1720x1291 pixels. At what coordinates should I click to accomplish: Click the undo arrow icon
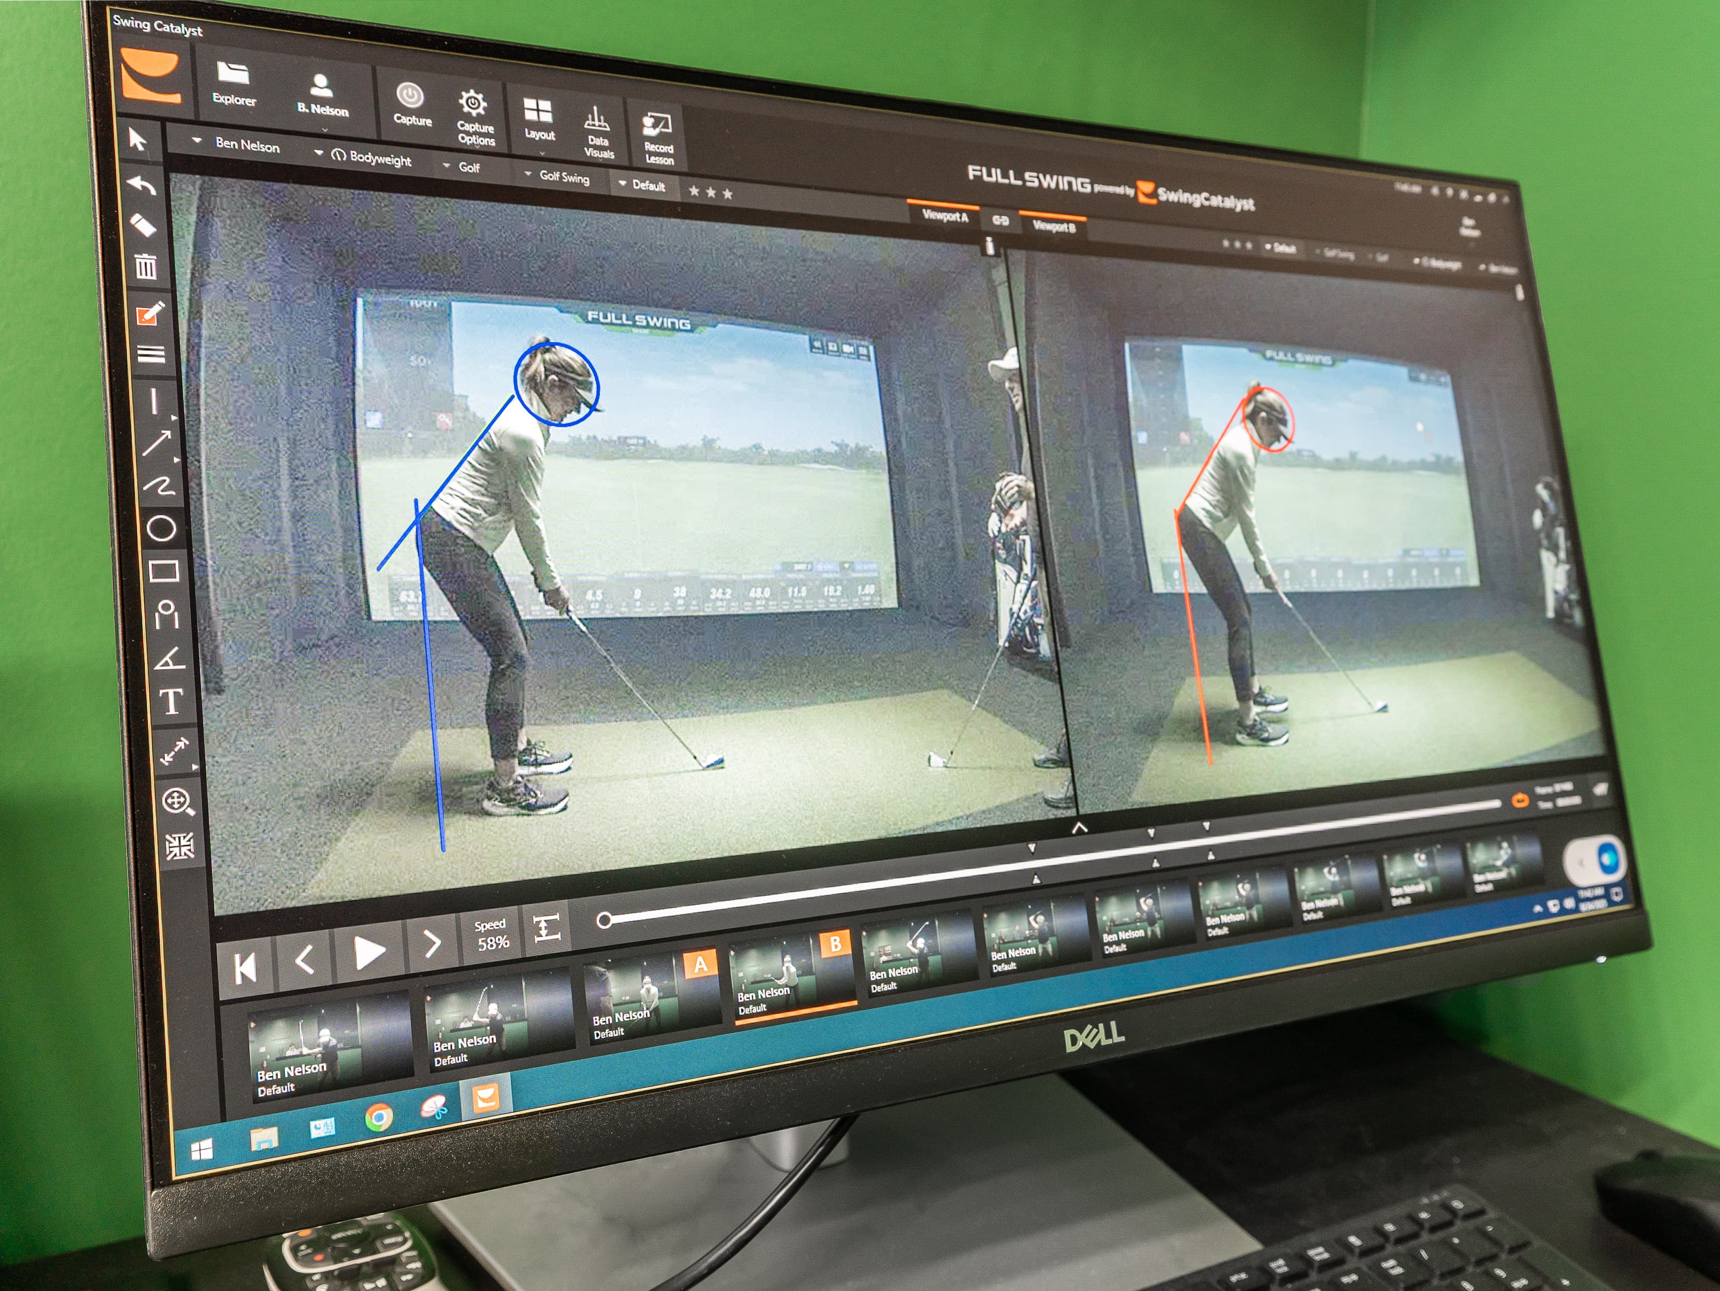(141, 185)
